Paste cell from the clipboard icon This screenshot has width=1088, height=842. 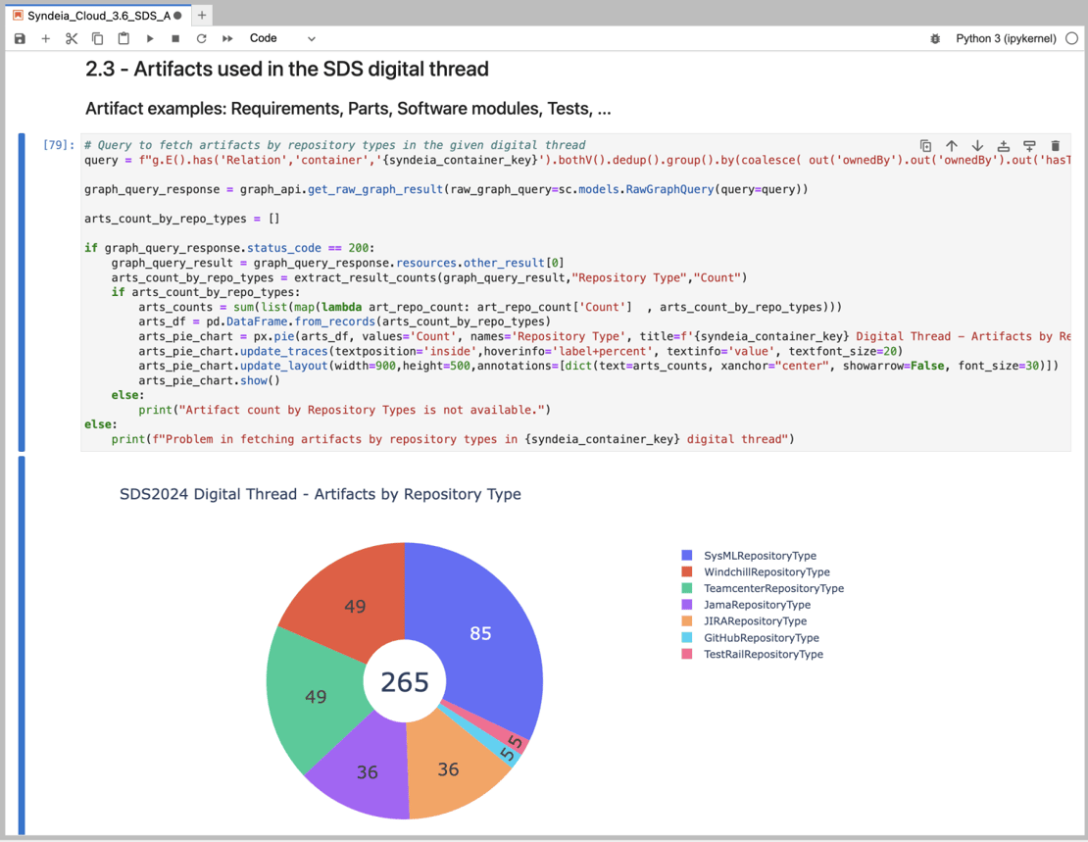124,39
